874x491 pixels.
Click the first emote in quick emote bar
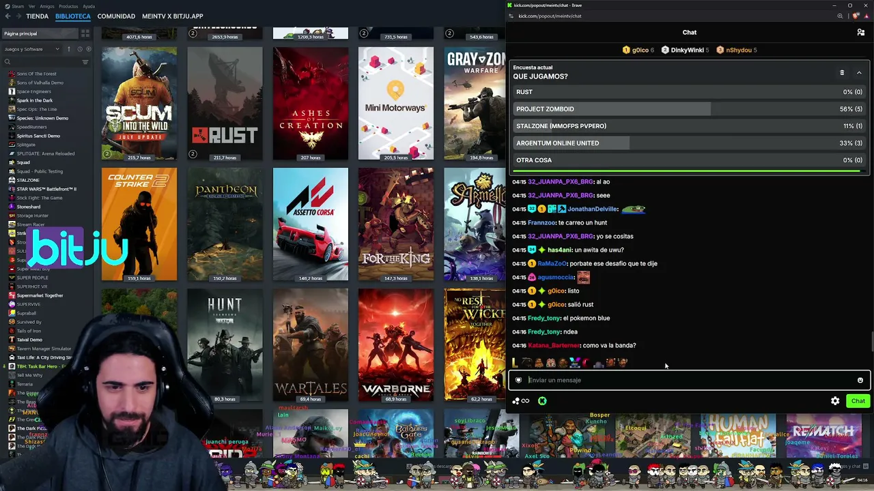pos(515,363)
